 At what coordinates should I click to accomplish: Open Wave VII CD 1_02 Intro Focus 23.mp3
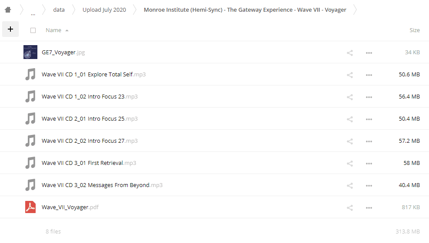[x=90, y=97]
